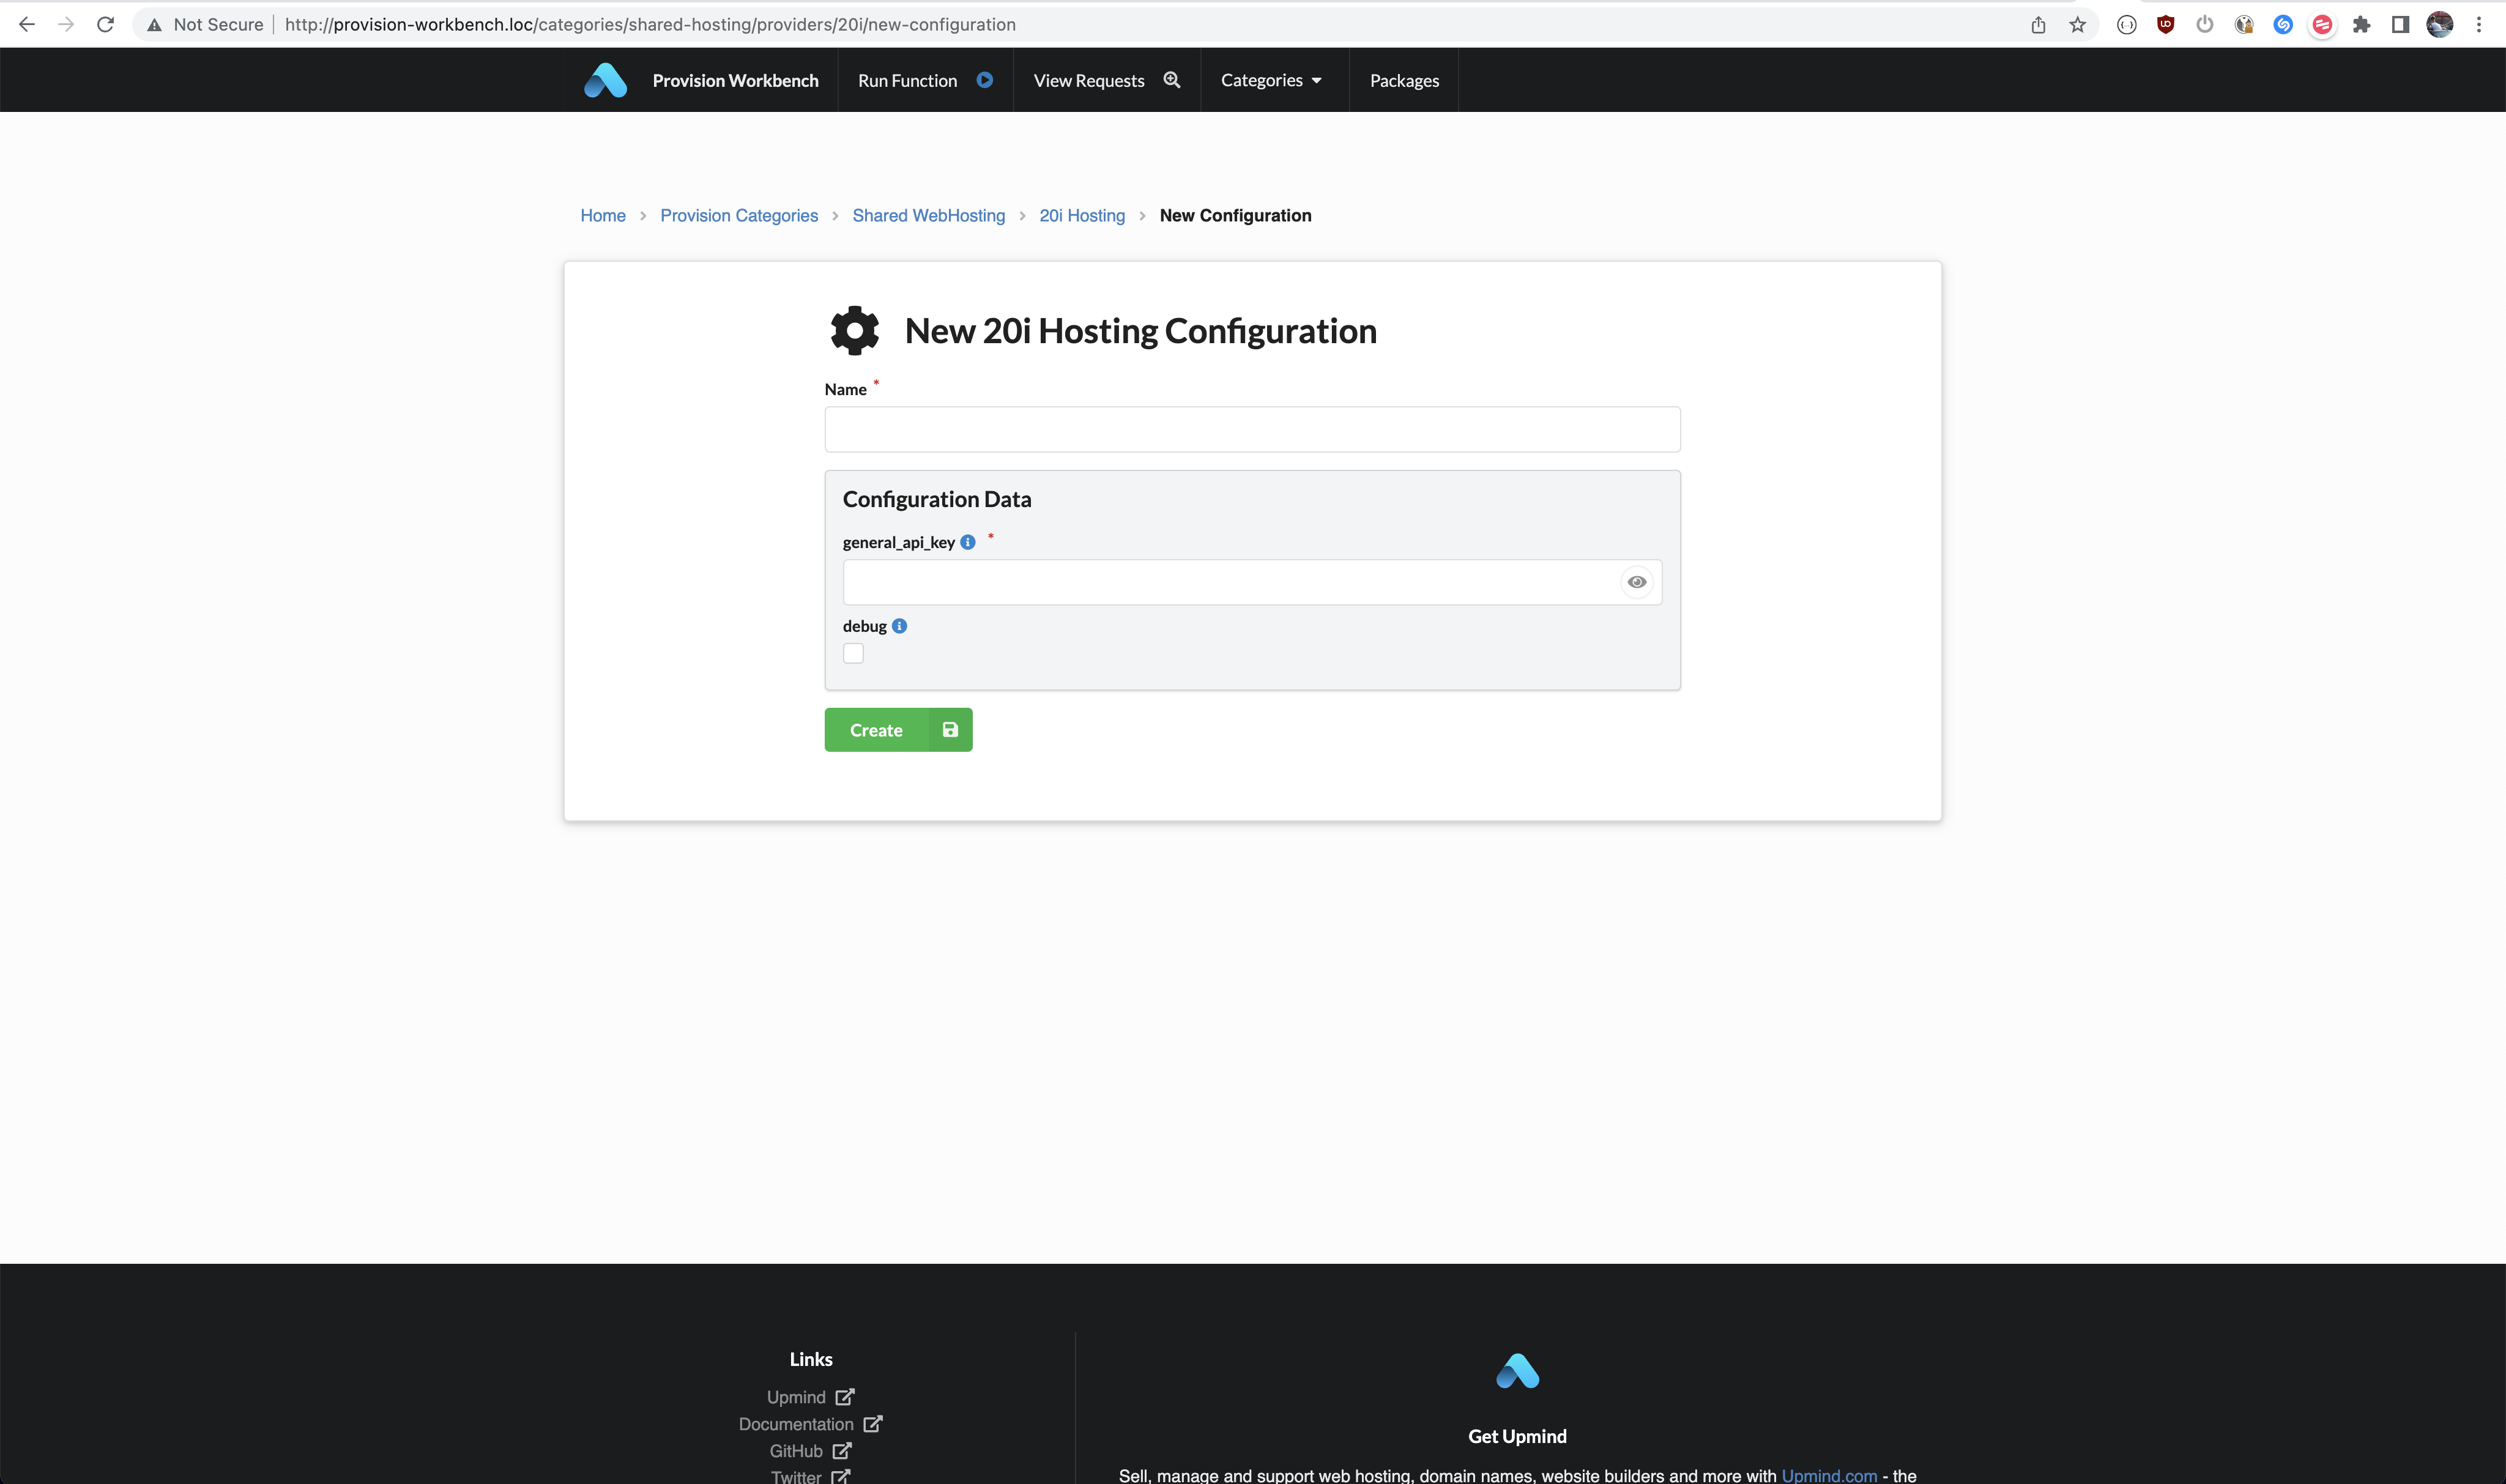The image size is (2506, 1484).
Task: Click the browser forward arrow
Action: tap(66, 24)
